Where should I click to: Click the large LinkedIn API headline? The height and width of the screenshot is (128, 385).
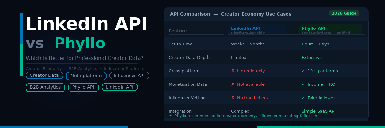click(86, 24)
